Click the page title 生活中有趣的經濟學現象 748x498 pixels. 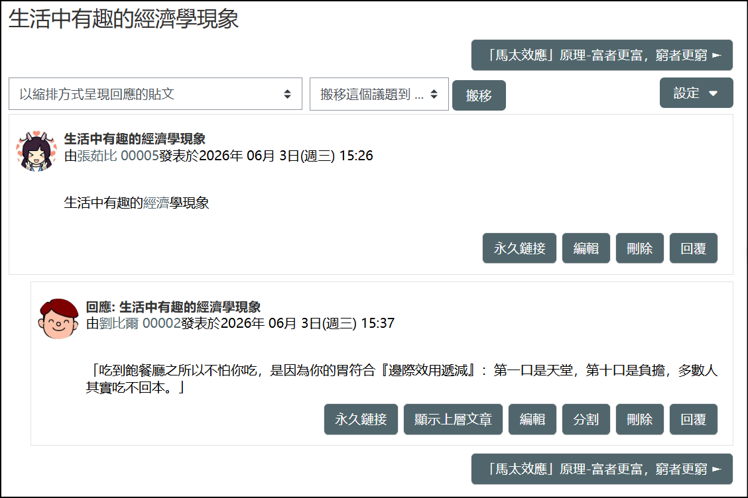(123, 19)
